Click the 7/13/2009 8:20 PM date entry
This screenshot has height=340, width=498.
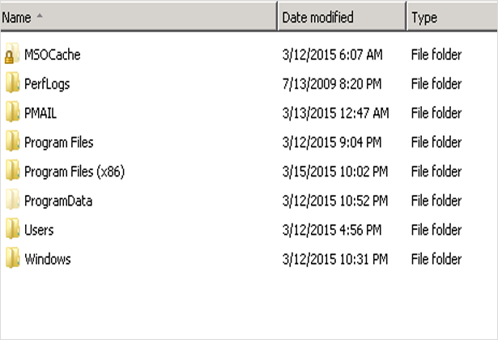332,84
